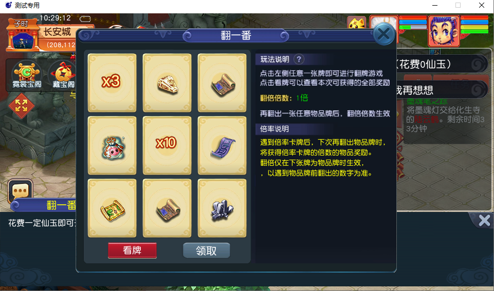Open the 玩法说明 question mark help

tap(299, 59)
